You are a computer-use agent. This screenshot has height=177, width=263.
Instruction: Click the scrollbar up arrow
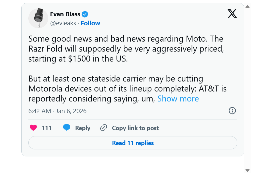(x=247, y=6)
